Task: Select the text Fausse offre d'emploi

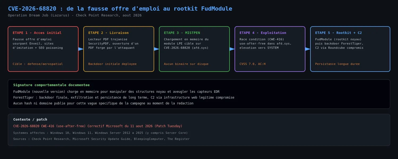Action: 32,39
